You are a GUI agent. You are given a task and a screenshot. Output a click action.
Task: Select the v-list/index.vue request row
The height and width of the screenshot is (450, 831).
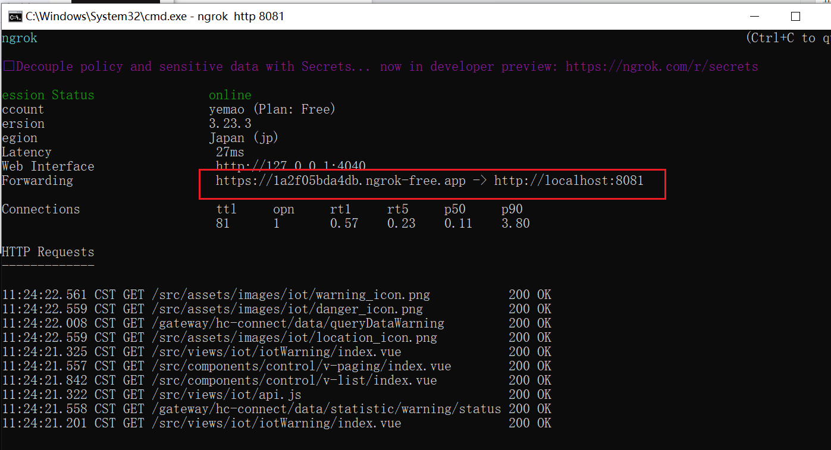tap(277, 380)
